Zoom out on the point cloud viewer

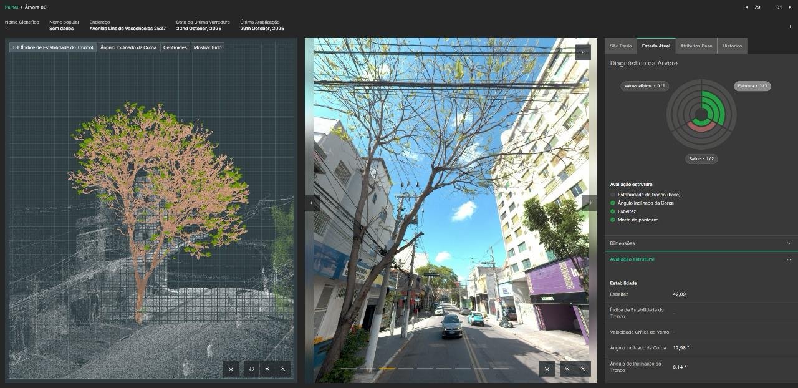click(x=283, y=369)
